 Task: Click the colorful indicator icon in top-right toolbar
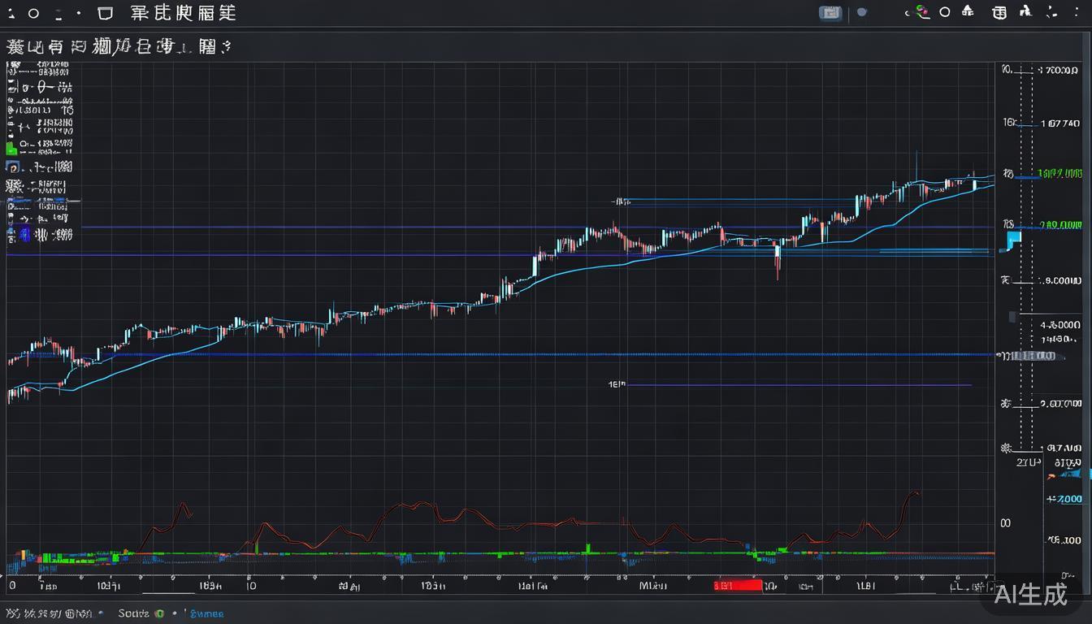pos(921,12)
